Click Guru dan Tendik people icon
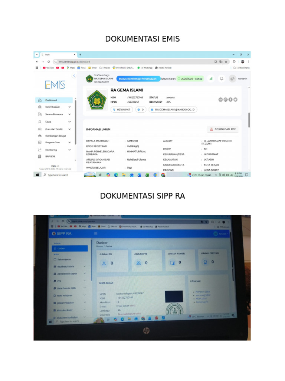The image size is (285, 381). coord(40,129)
